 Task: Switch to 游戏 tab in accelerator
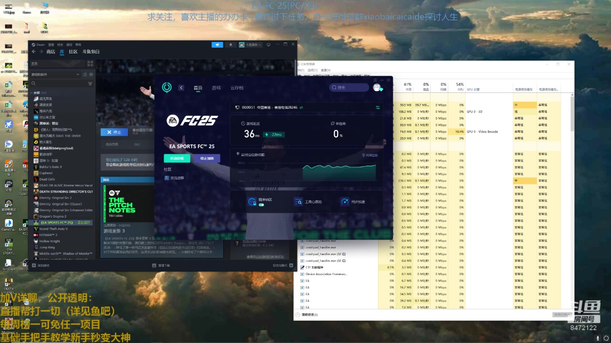(x=216, y=88)
